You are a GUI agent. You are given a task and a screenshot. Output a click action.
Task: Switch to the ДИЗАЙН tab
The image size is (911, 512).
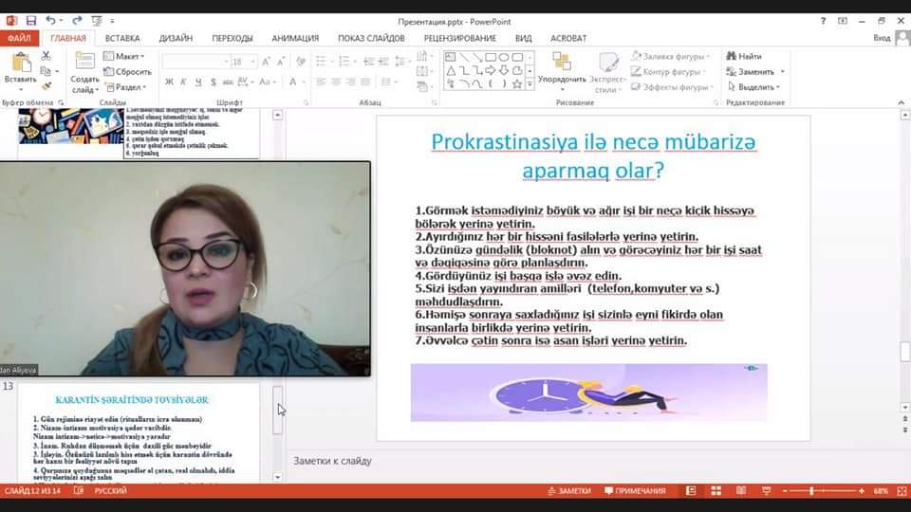(x=176, y=38)
